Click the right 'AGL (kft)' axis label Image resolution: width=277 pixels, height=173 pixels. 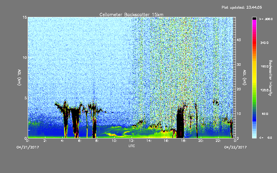(244, 77)
